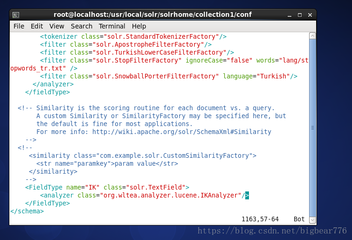Image resolution: width=352 pixels, height=240 pixels.
Task: Click the scrollbar down arrow
Action: (312, 220)
